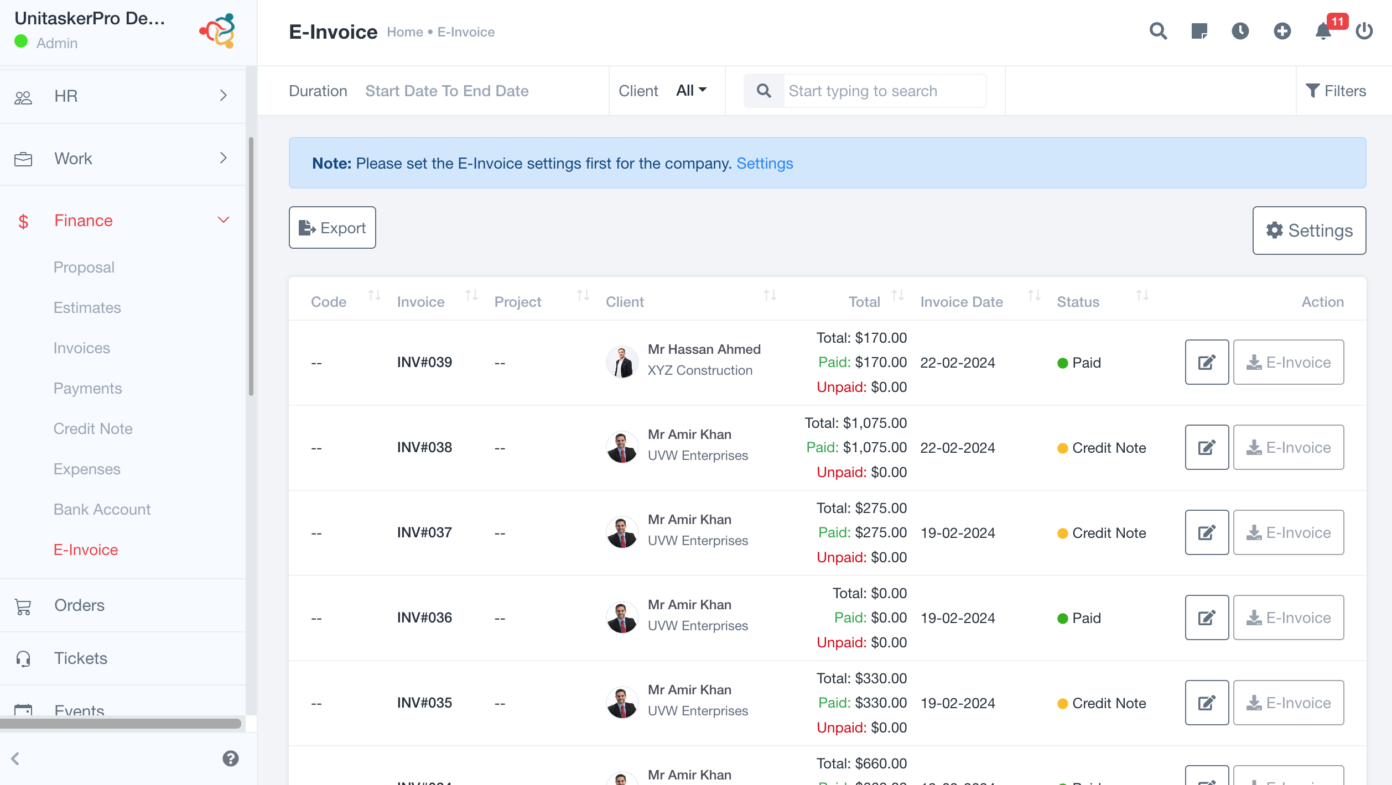Open invoice INV#038
This screenshot has height=785, width=1392.
click(424, 447)
